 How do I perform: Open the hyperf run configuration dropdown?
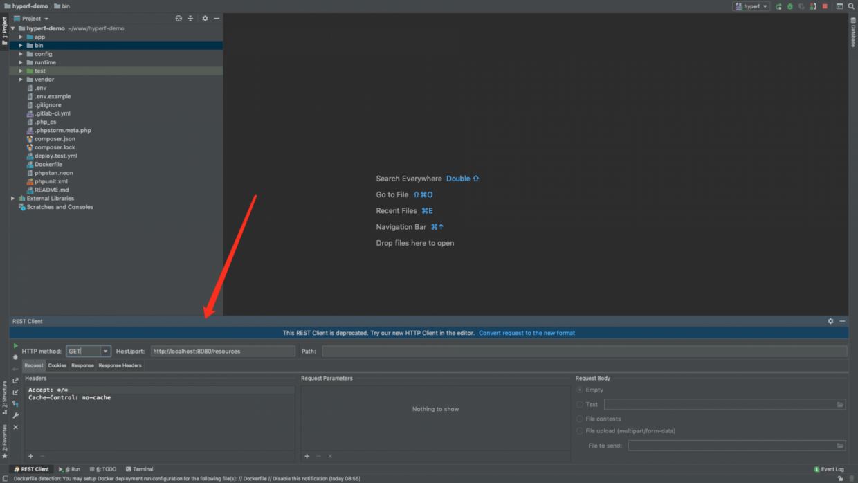pyautogui.click(x=751, y=6)
